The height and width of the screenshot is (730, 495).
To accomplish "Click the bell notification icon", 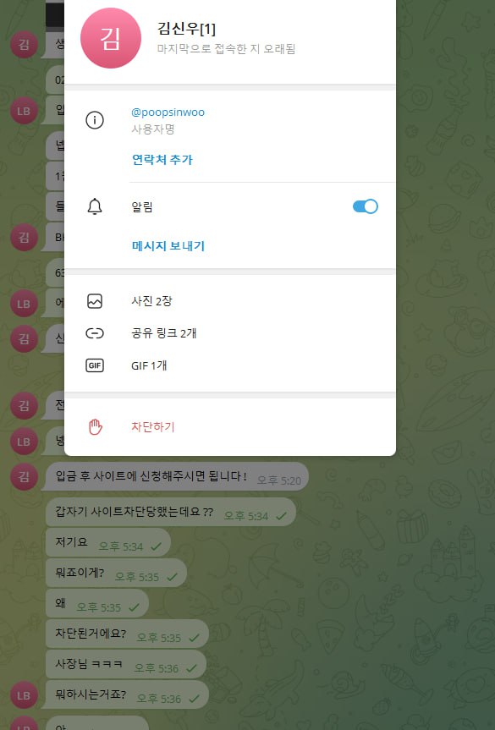I will click(95, 206).
